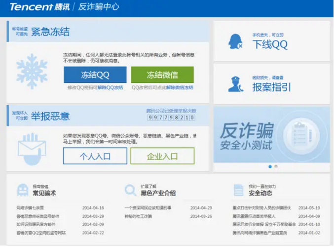The width and height of the screenshot is (334, 247).
Task: Open article 腾讯开放行业举报 设立千万奖励基金
Action: click(x=264, y=224)
